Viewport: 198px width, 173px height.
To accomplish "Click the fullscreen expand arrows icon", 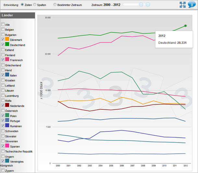I will point(182,5).
